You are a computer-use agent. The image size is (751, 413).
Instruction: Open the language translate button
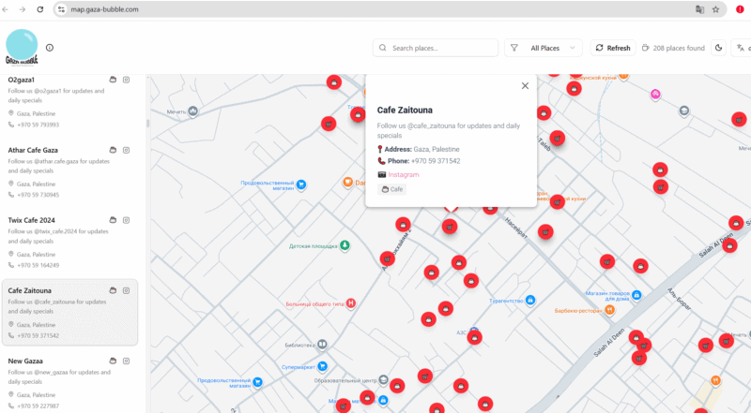[743, 48]
